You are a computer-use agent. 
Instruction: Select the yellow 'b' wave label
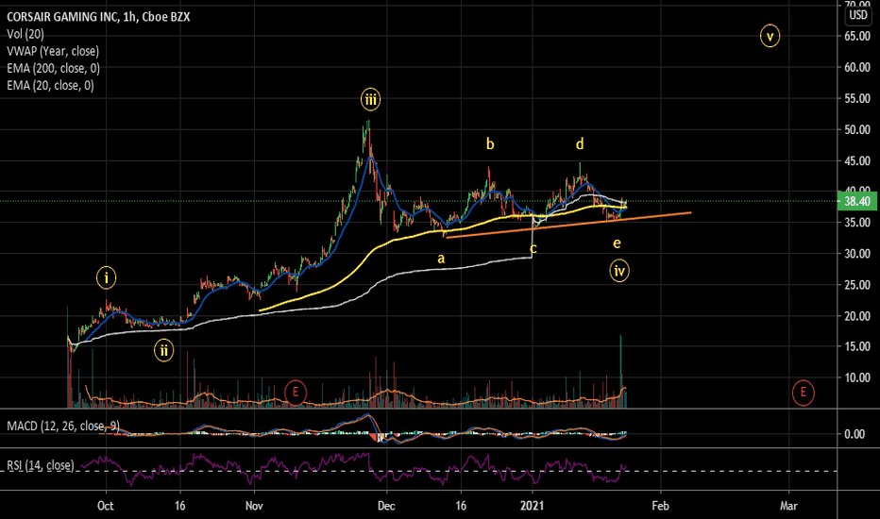pyautogui.click(x=490, y=144)
